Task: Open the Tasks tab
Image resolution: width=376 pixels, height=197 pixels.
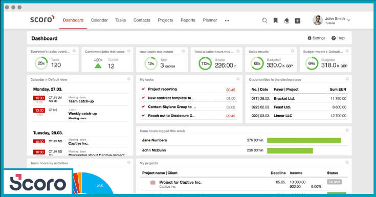Action: 120,20
